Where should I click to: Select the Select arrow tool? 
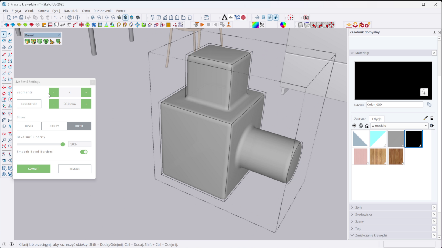pos(4,35)
